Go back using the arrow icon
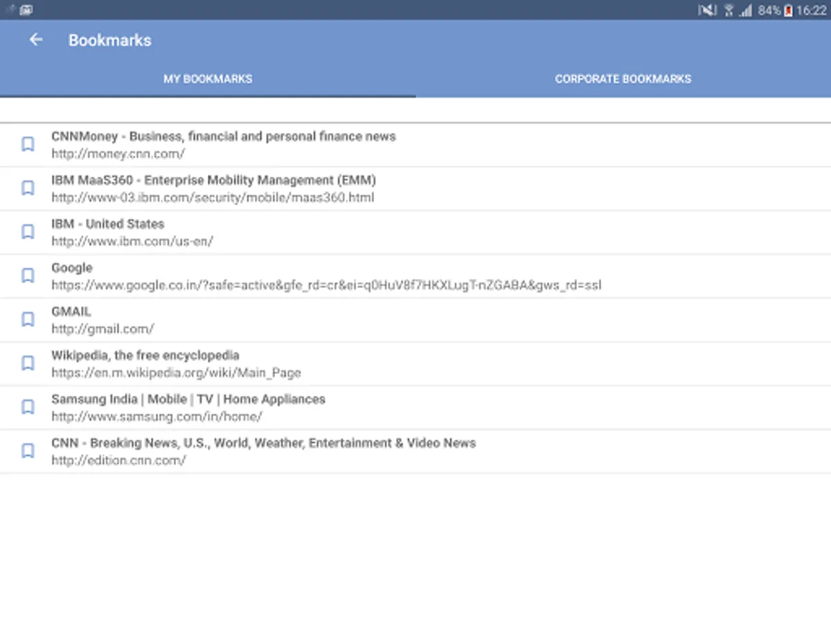Screen dimensions: 831x623 (36, 40)
